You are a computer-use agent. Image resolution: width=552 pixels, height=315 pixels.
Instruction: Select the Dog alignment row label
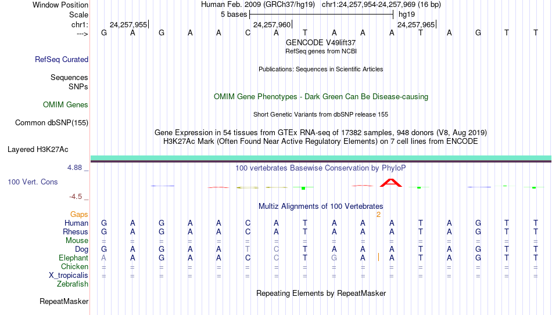[82, 249]
